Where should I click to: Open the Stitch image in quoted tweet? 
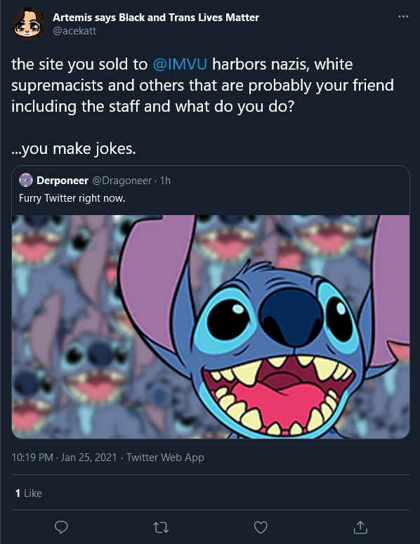pos(211,326)
